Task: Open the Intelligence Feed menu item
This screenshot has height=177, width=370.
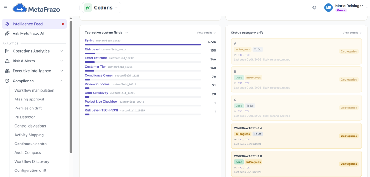Action: pos(34,24)
